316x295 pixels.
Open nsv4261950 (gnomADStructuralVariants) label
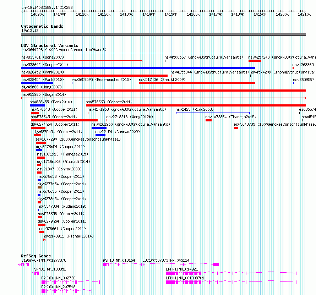131,124
